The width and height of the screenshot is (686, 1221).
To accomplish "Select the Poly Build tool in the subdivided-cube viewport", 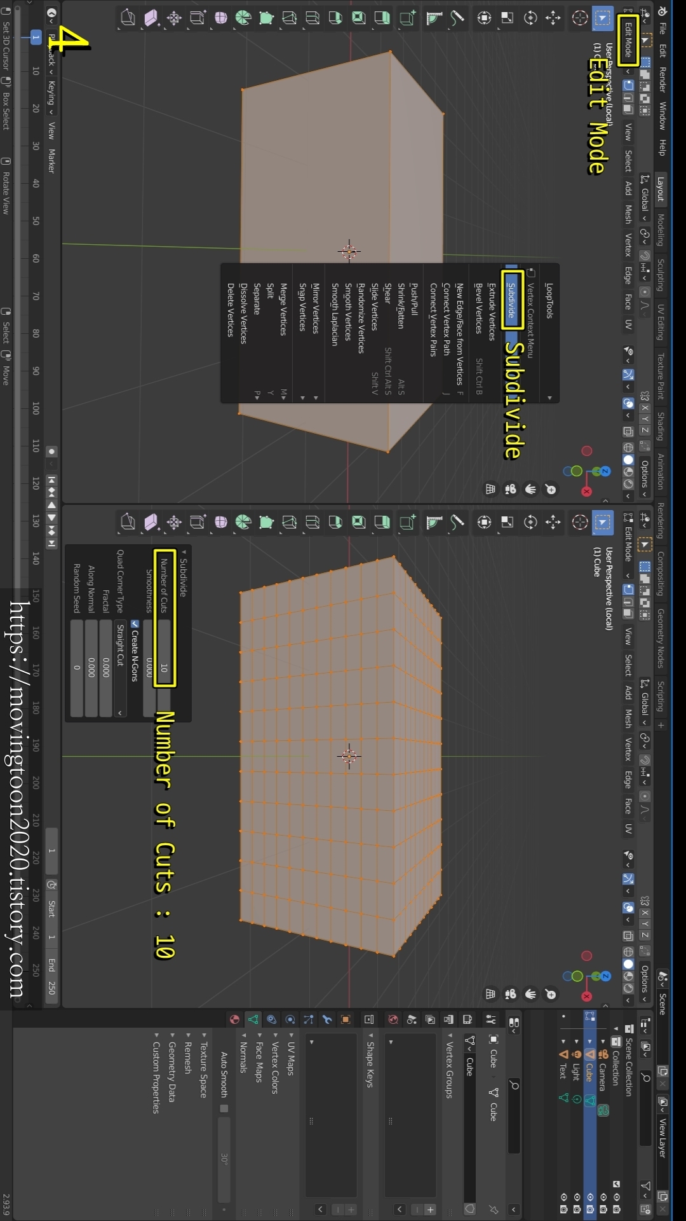I will (x=266, y=522).
